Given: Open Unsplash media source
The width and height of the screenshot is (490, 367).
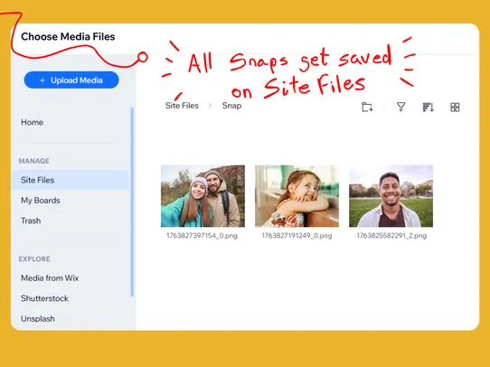Looking at the screenshot, I should point(38,318).
